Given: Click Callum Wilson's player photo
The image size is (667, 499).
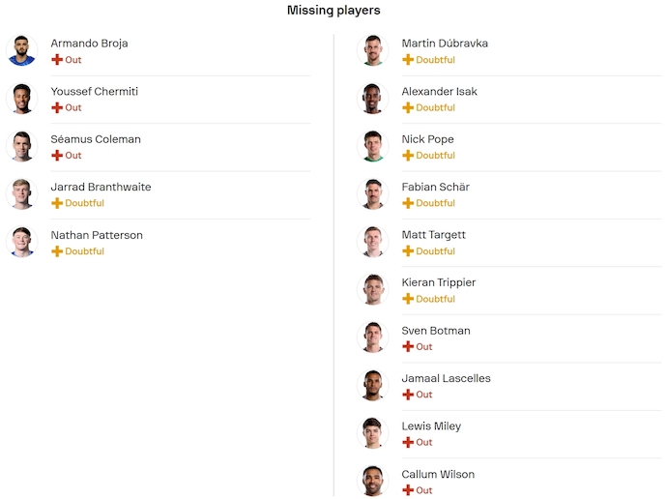Looking at the screenshot, I should (373, 481).
